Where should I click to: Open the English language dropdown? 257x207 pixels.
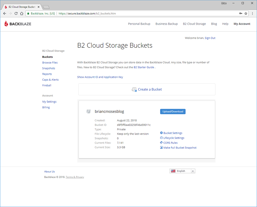click(x=182, y=171)
